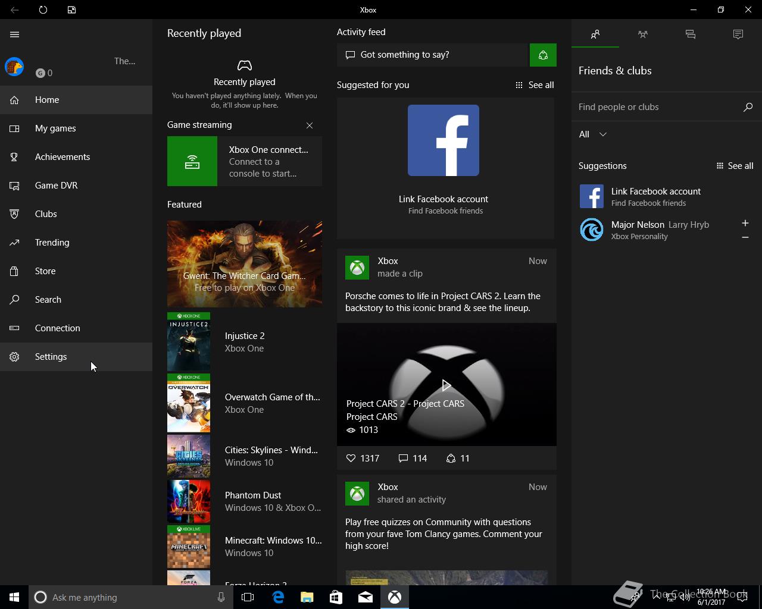Viewport: 762px width, 609px height.
Task: Open comments (114) on Project CARS post
Action: pos(413,458)
